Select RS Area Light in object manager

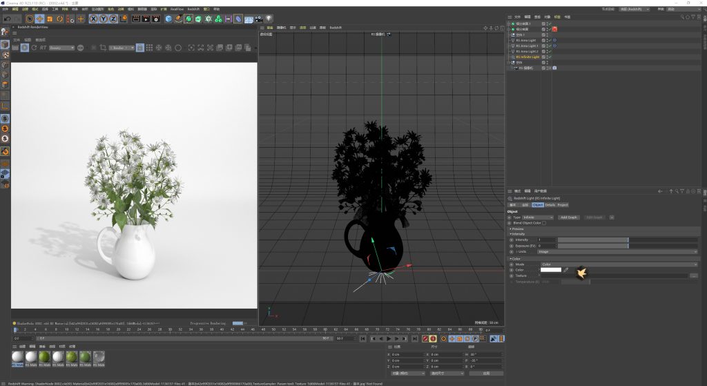pyautogui.click(x=525, y=40)
